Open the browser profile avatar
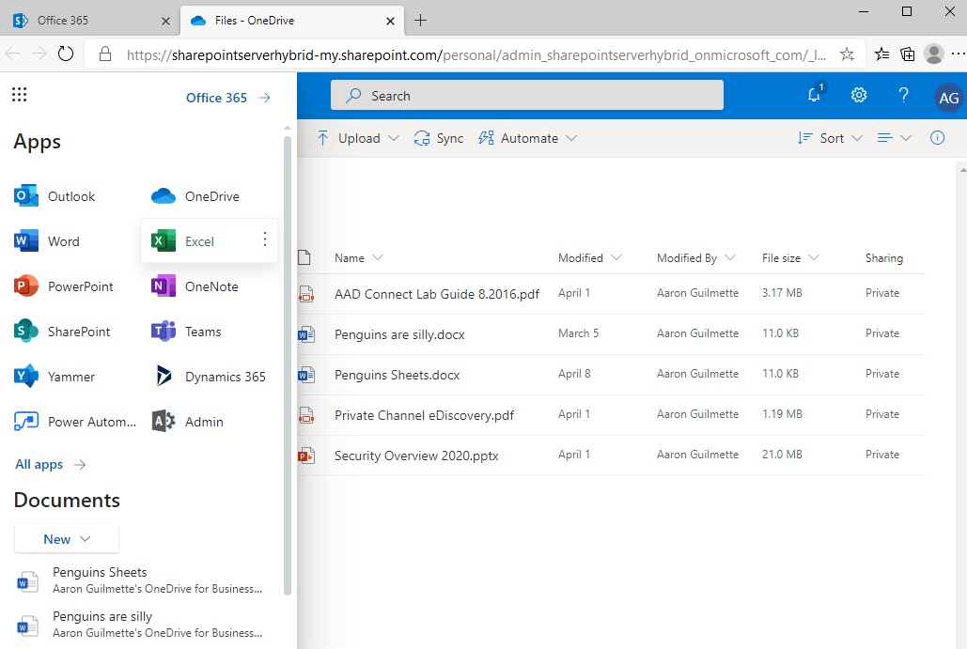The image size is (967, 649). [934, 54]
